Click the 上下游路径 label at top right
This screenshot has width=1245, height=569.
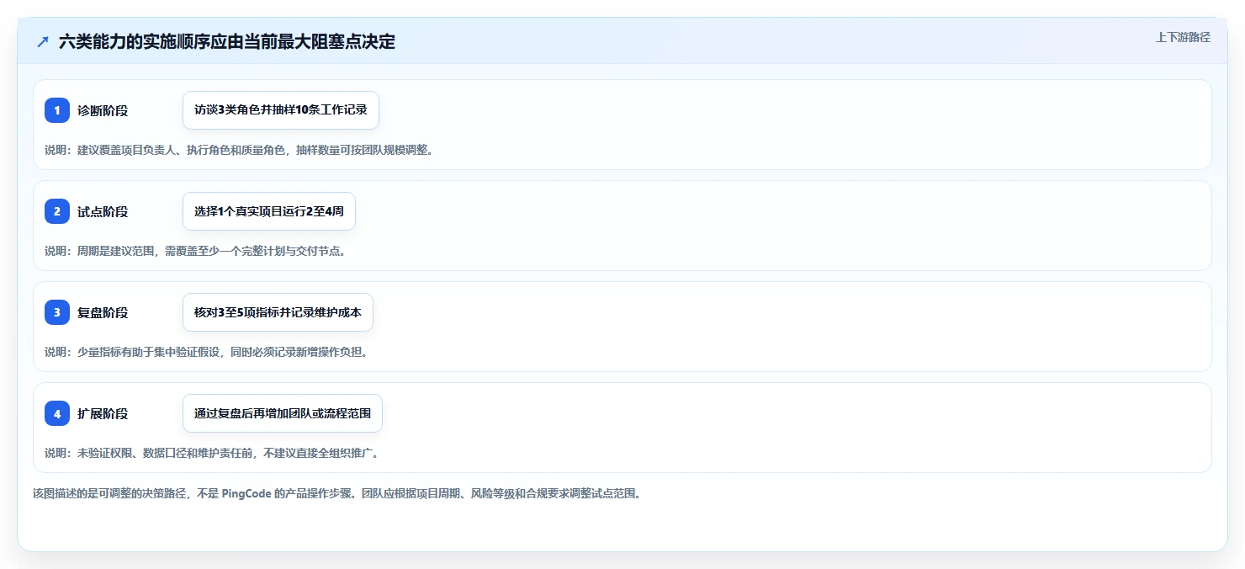pos(1183,37)
